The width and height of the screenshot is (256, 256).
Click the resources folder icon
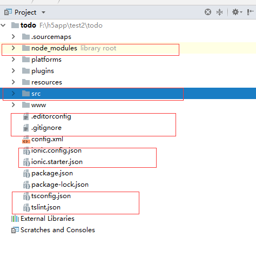[x=26, y=82]
